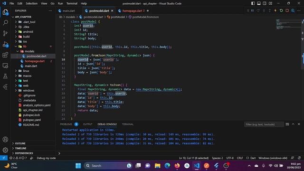The height and width of the screenshot is (171, 304).
Task: Open the File menu
Action: pyautogui.click(x=11, y=3)
